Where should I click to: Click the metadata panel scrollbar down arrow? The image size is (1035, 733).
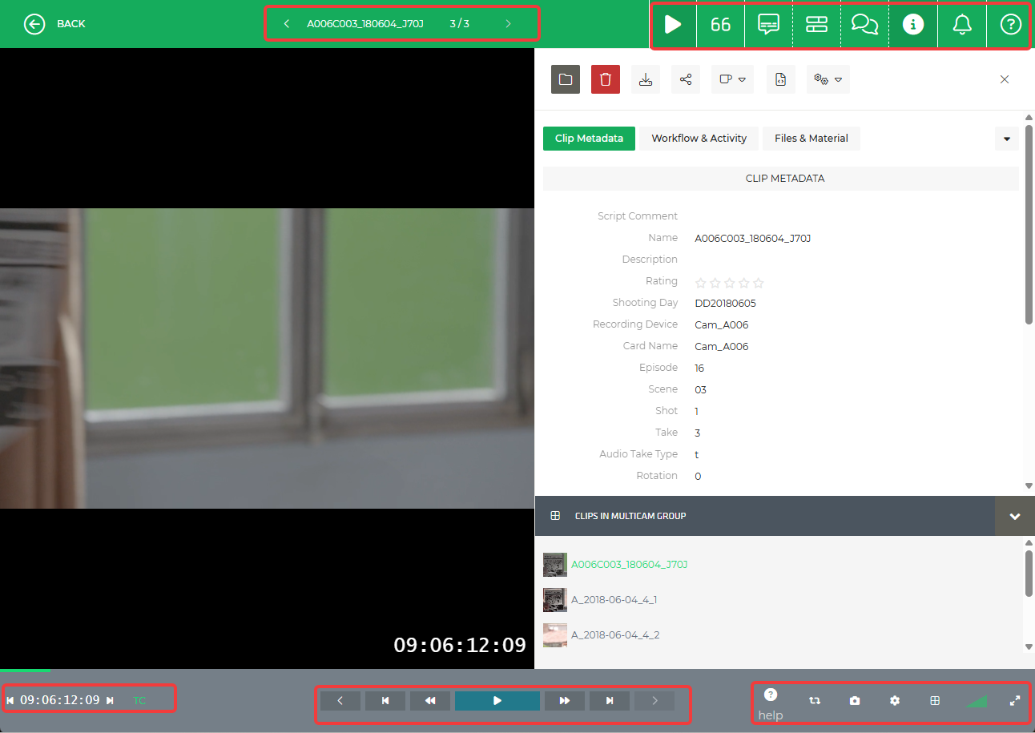(1029, 485)
